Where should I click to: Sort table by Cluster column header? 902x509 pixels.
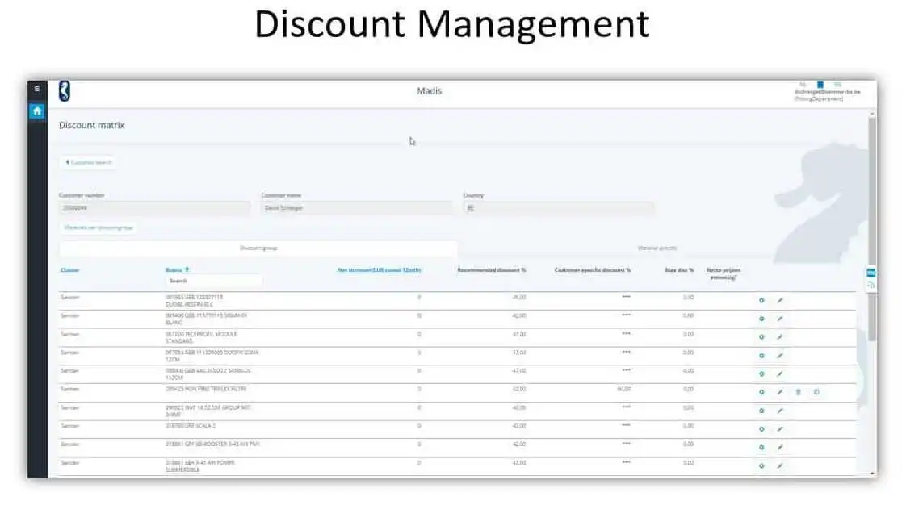(70, 270)
